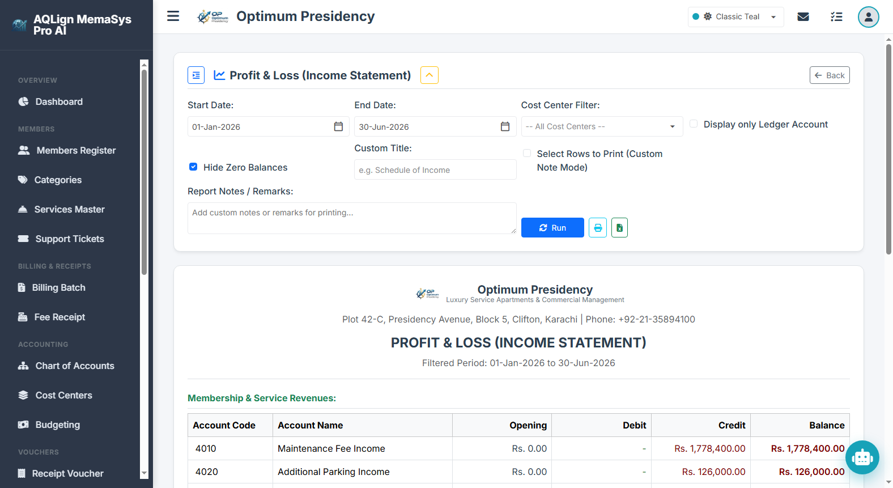This screenshot has height=488, width=893.
Task: Click into the Start Date field
Action: click(268, 126)
